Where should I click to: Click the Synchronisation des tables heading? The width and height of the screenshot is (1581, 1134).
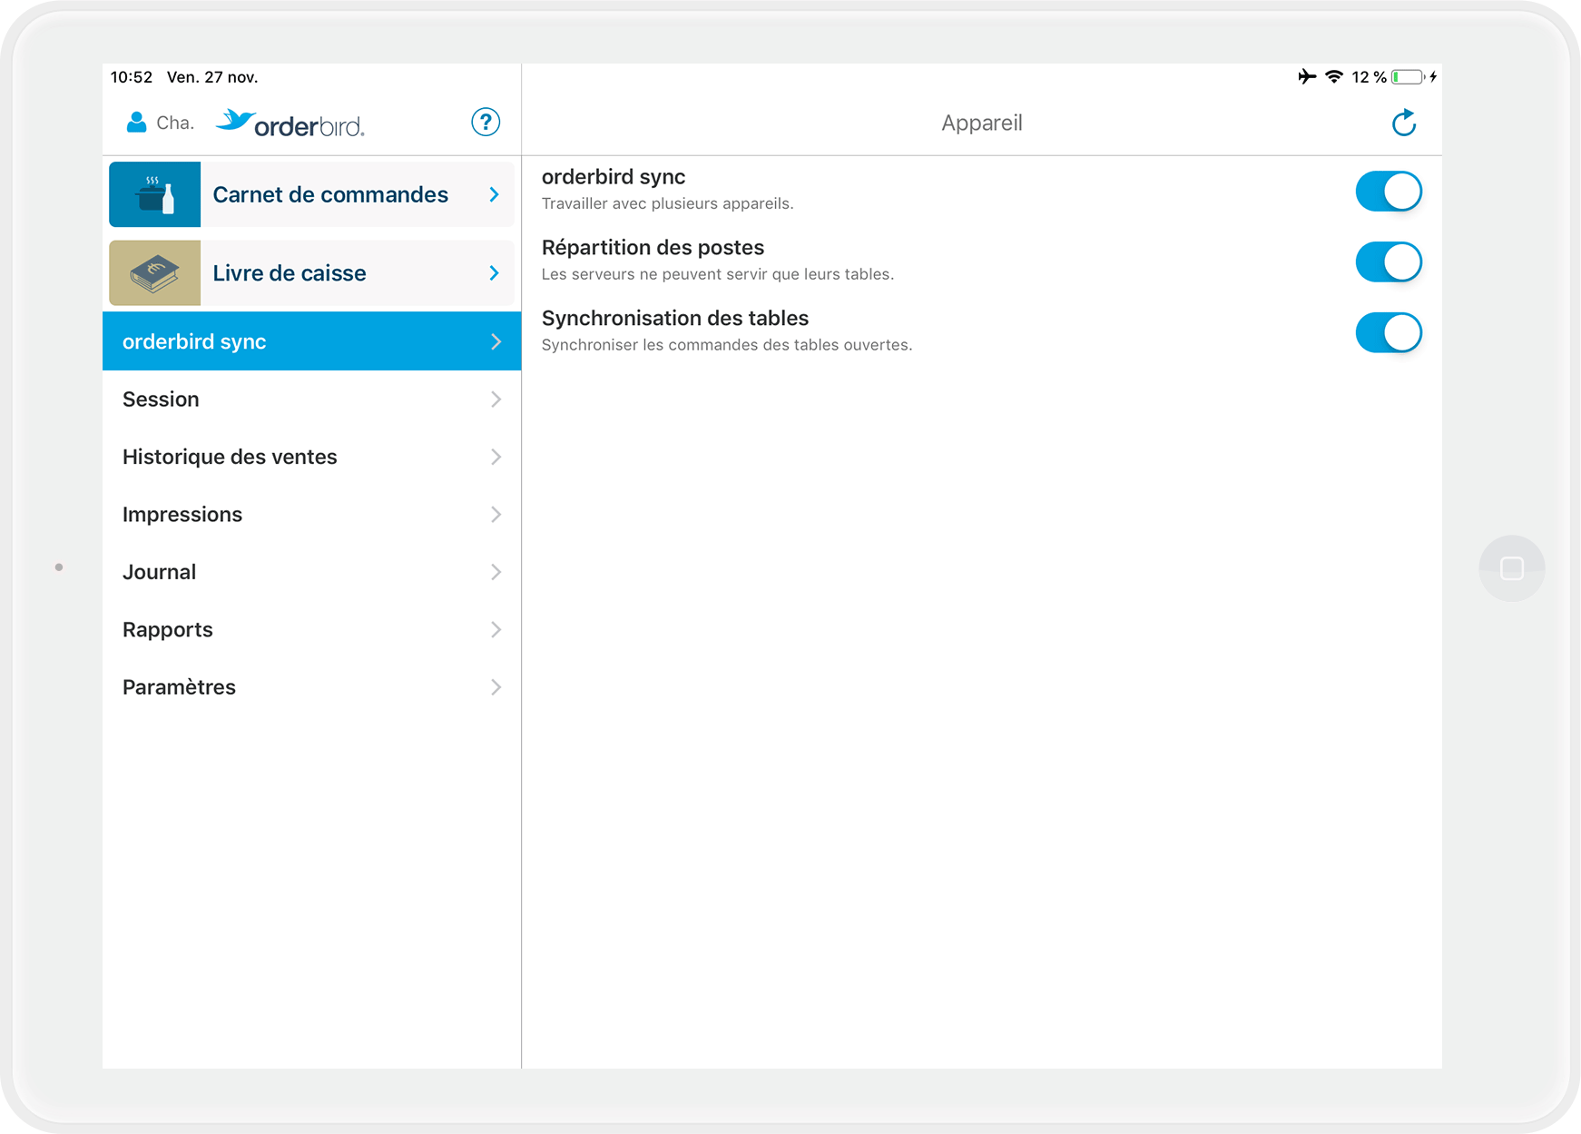click(x=674, y=319)
